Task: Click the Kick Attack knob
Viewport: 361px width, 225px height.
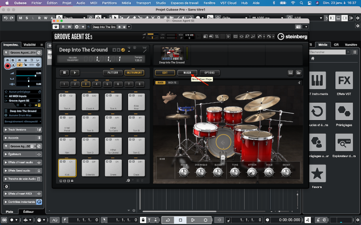Action: (252, 172)
